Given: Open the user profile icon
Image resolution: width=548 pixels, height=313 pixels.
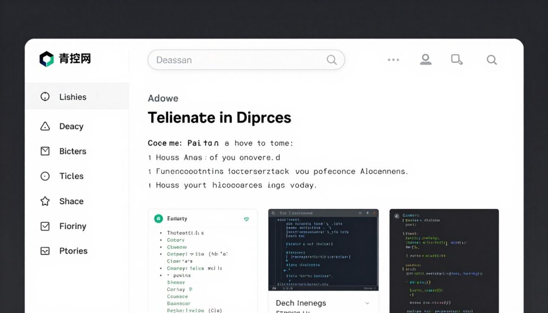Looking at the screenshot, I should tap(426, 59).
